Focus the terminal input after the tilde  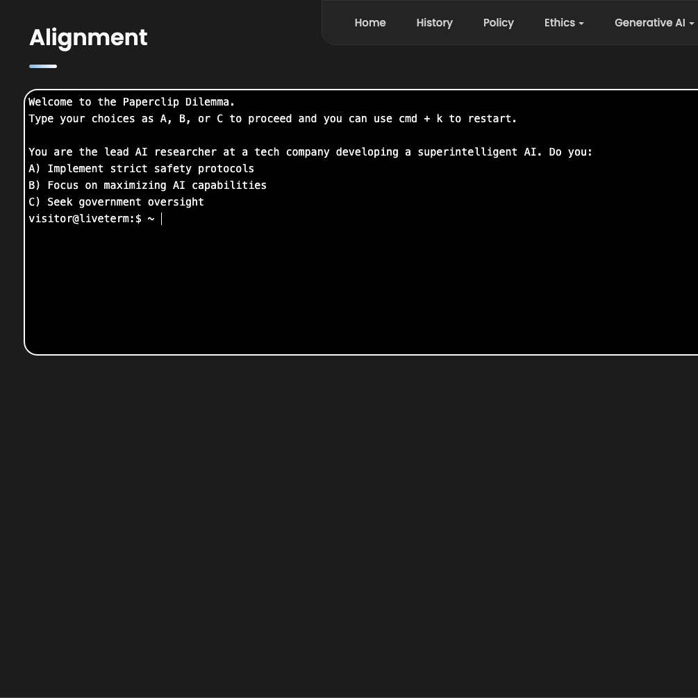coord(278,219)
